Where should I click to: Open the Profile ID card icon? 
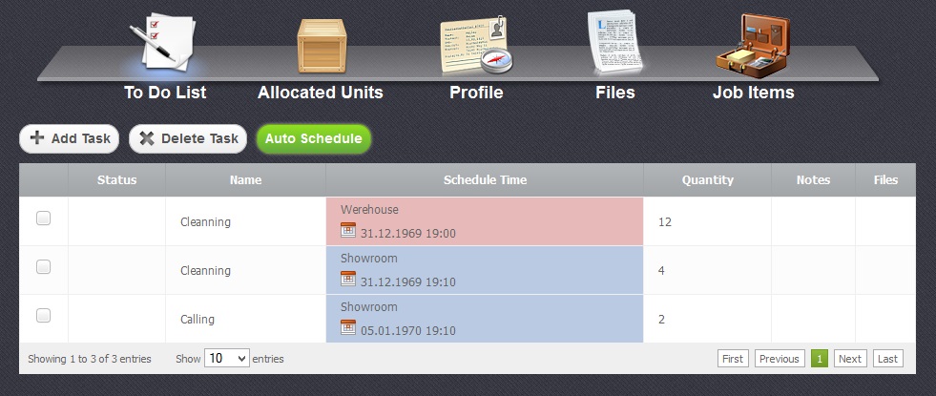[476, 46]
